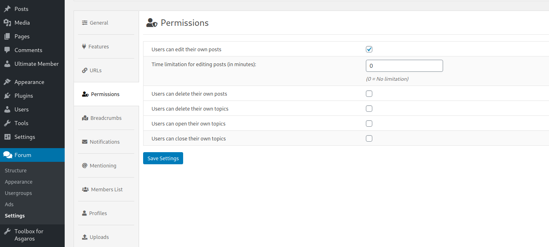
Task: Open the Members List tab
Action: [106, 190]
